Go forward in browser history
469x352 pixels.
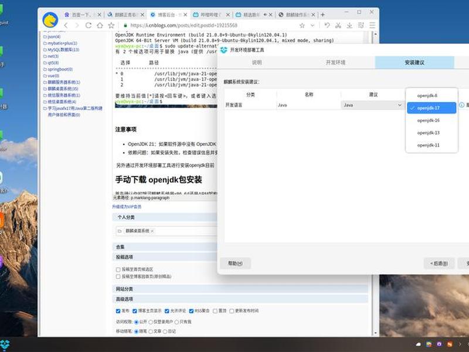tap(77, 25)
